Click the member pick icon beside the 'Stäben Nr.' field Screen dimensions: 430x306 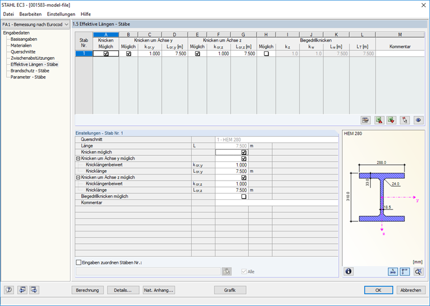point(226,271)
